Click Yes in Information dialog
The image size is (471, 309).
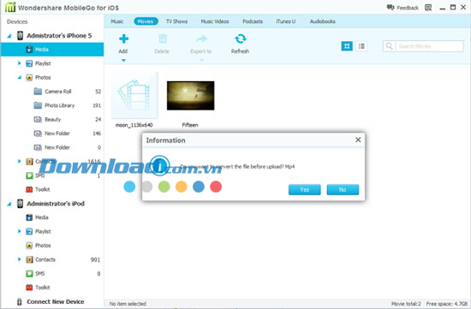click(x=304, y=189)
